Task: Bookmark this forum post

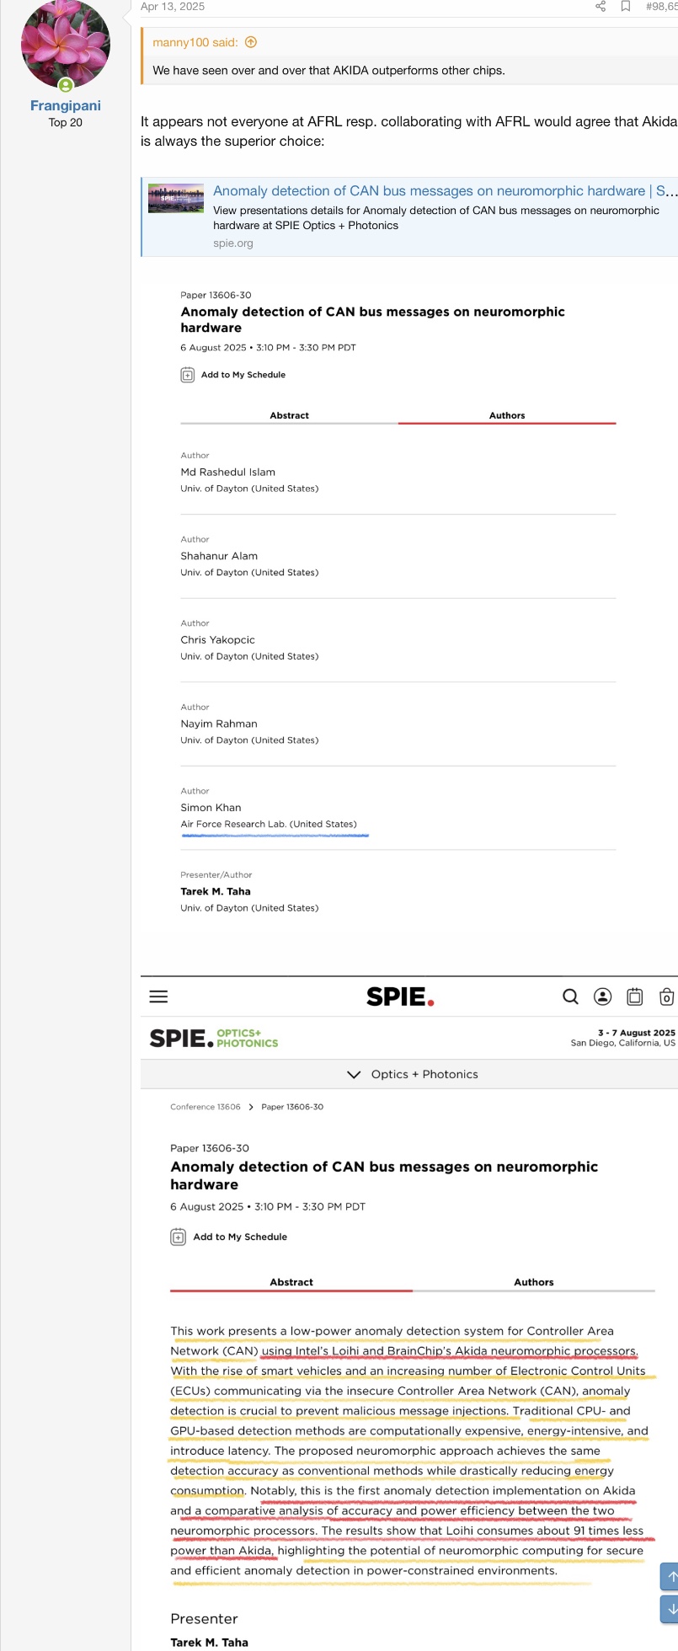Action: coord(625,7)
